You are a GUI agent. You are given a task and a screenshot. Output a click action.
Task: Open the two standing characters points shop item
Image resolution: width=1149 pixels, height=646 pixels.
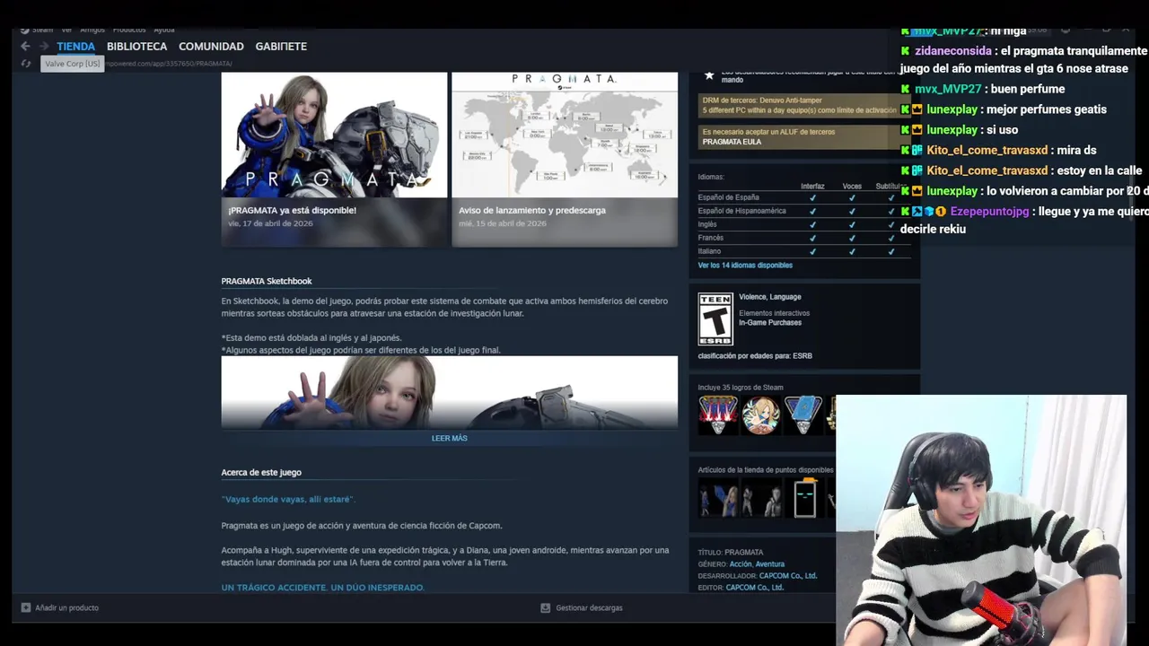tap(762, 498)
